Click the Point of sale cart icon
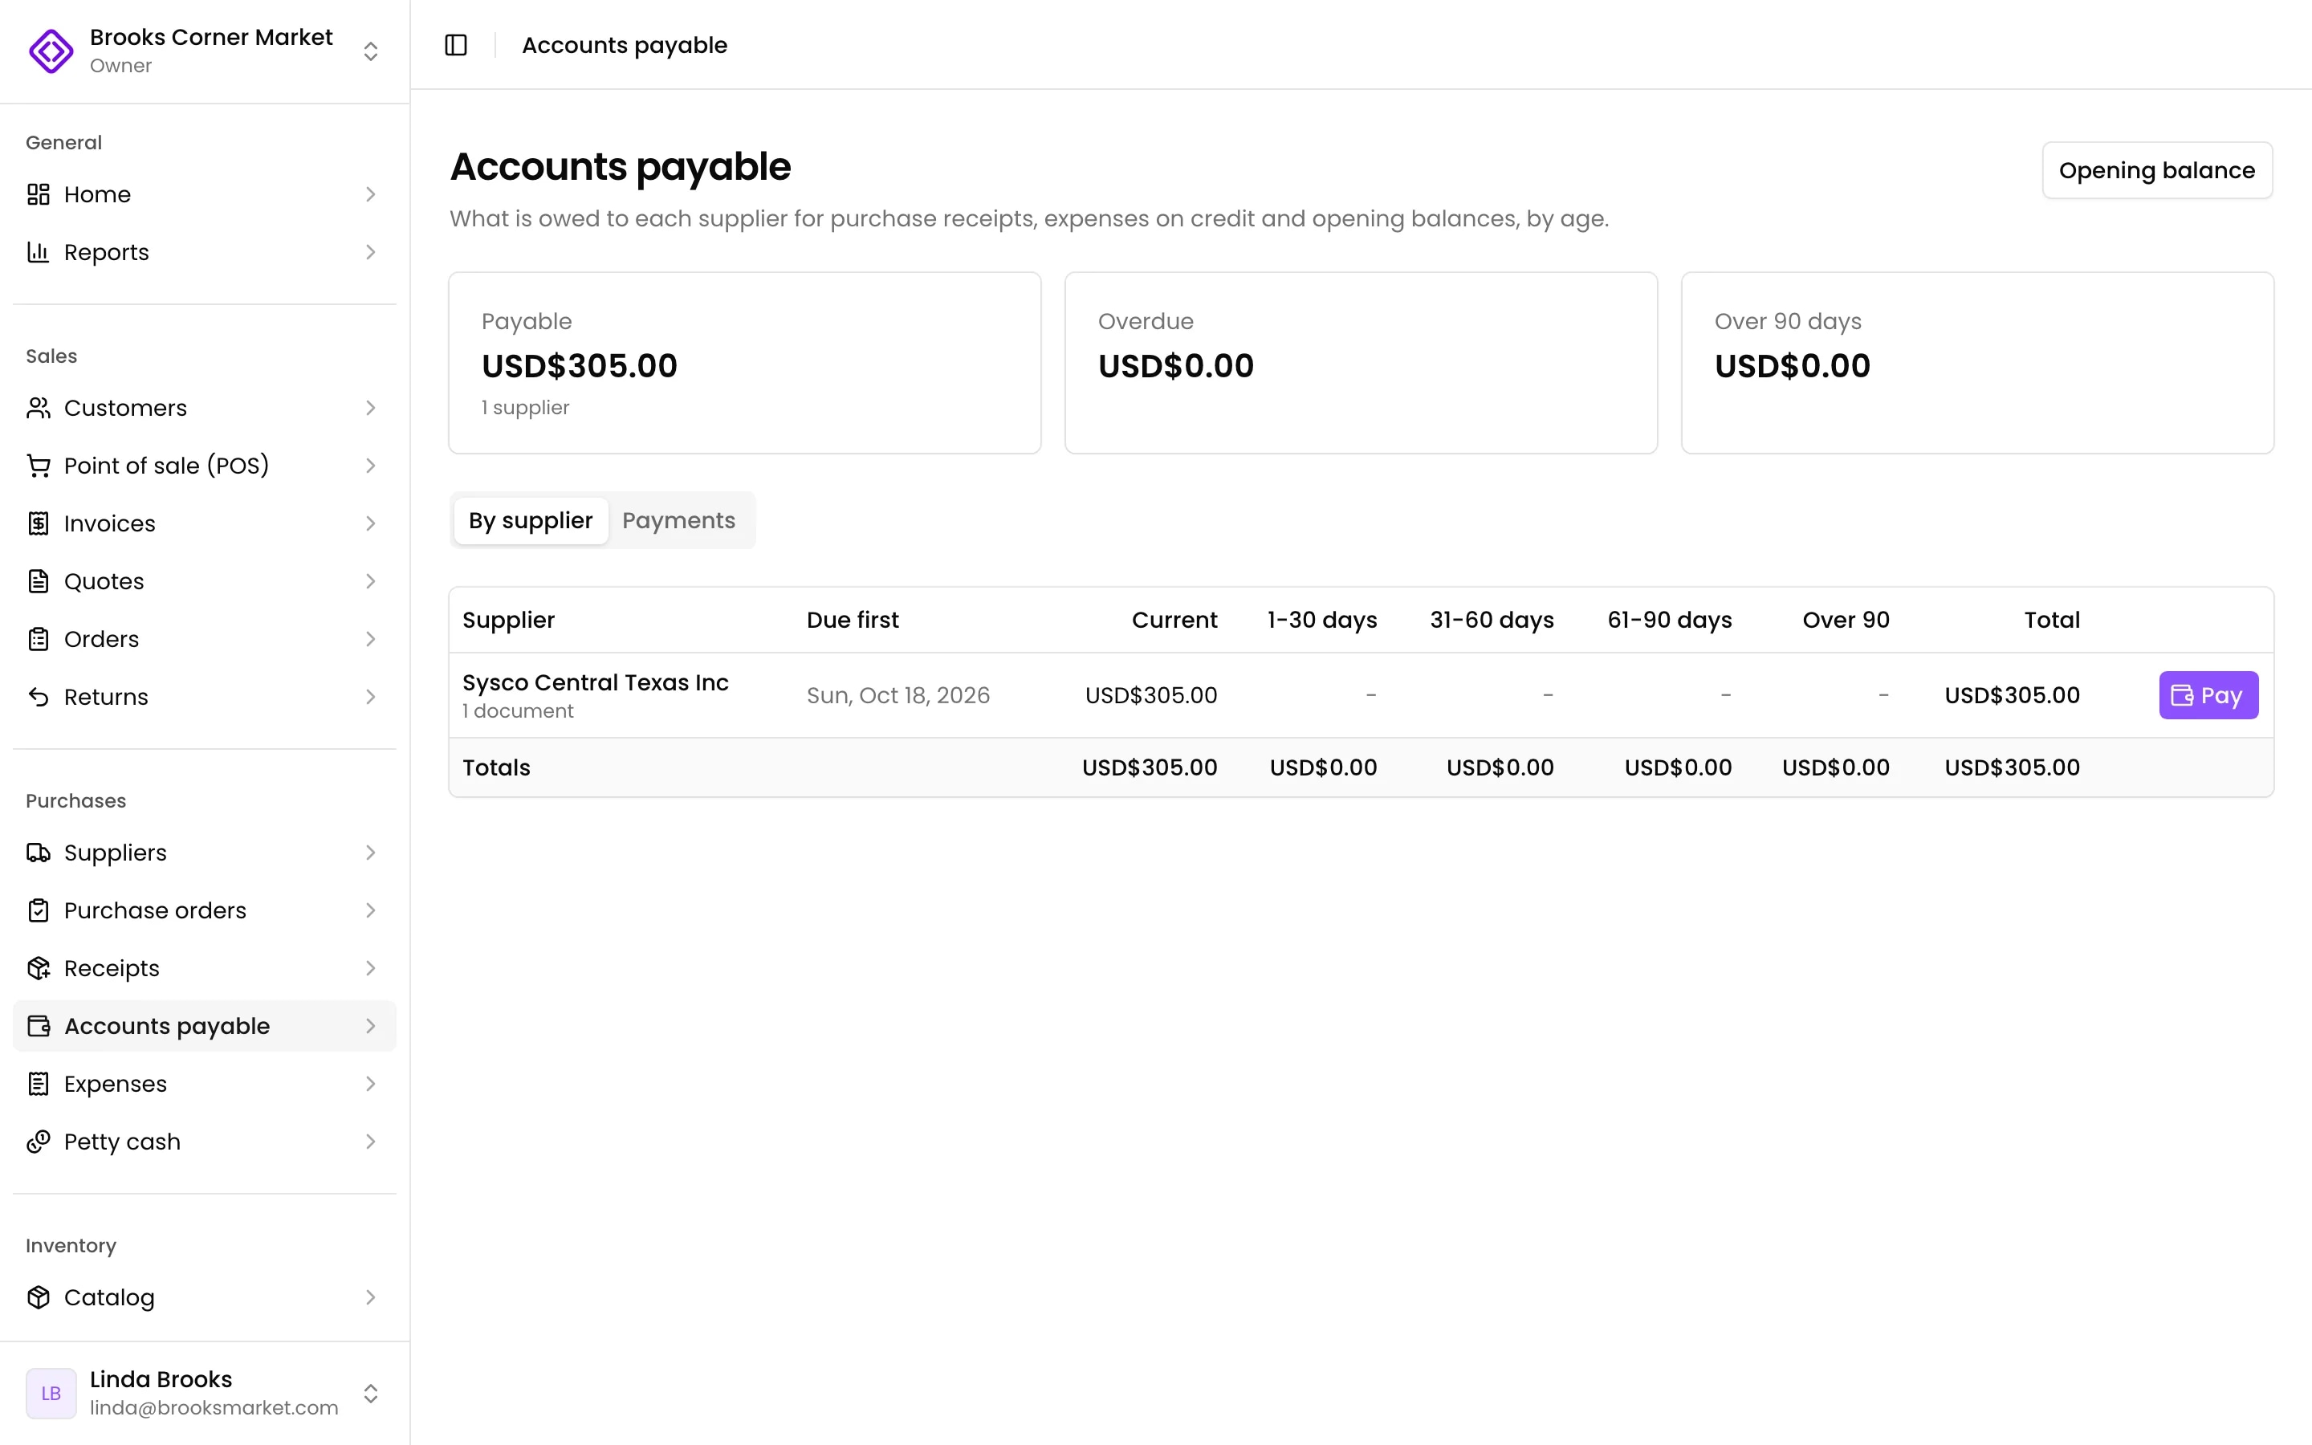The image size is (2312, 1445). coord(39,466)
